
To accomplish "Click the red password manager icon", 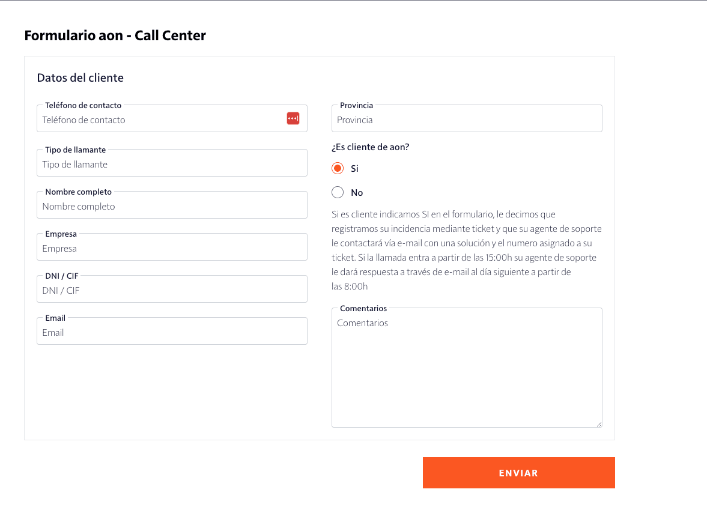I will [x=293, y=118].
